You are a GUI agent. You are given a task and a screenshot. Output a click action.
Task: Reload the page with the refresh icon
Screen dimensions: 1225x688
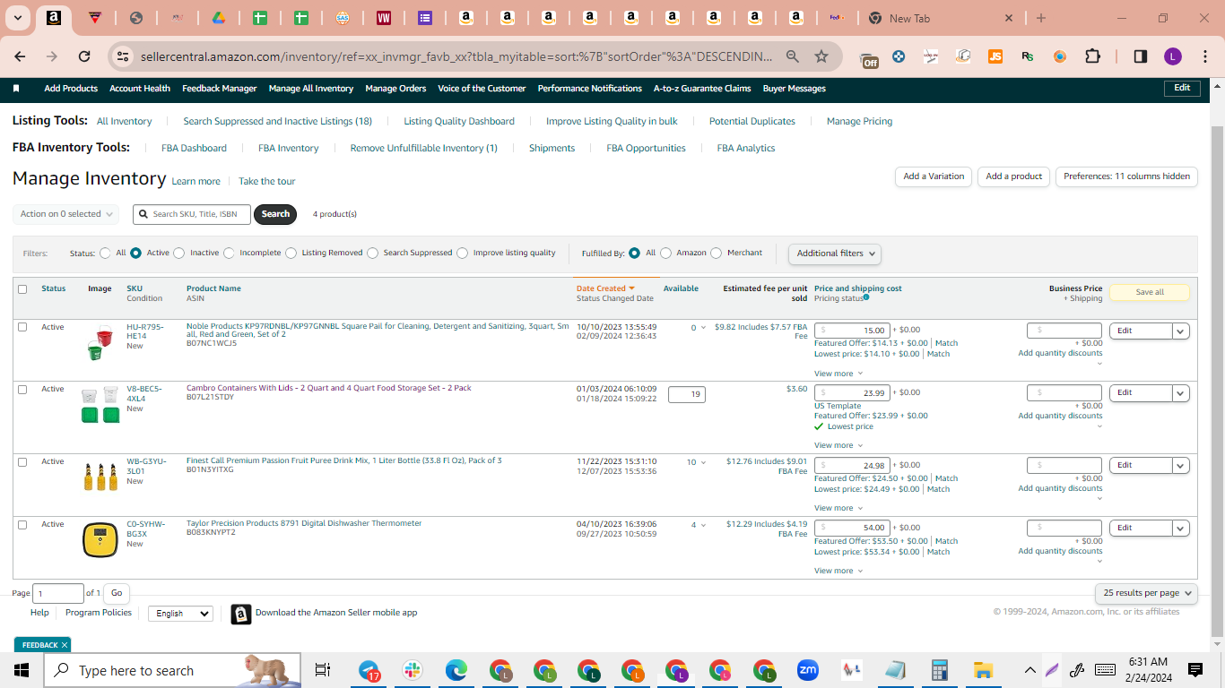pyautogui.click(x=84, y=56)
